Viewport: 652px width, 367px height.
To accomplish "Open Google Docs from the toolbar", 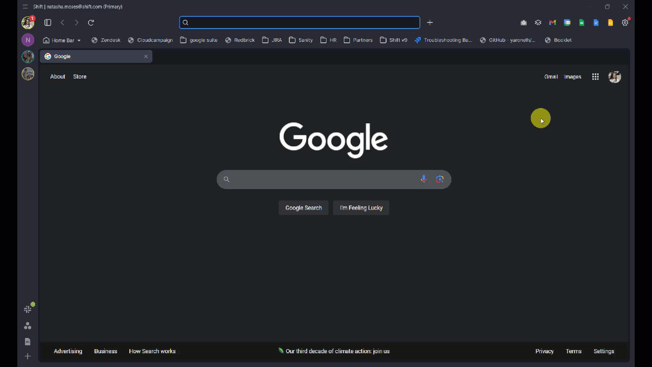I will pyautogui.click(x=596, y=22).
